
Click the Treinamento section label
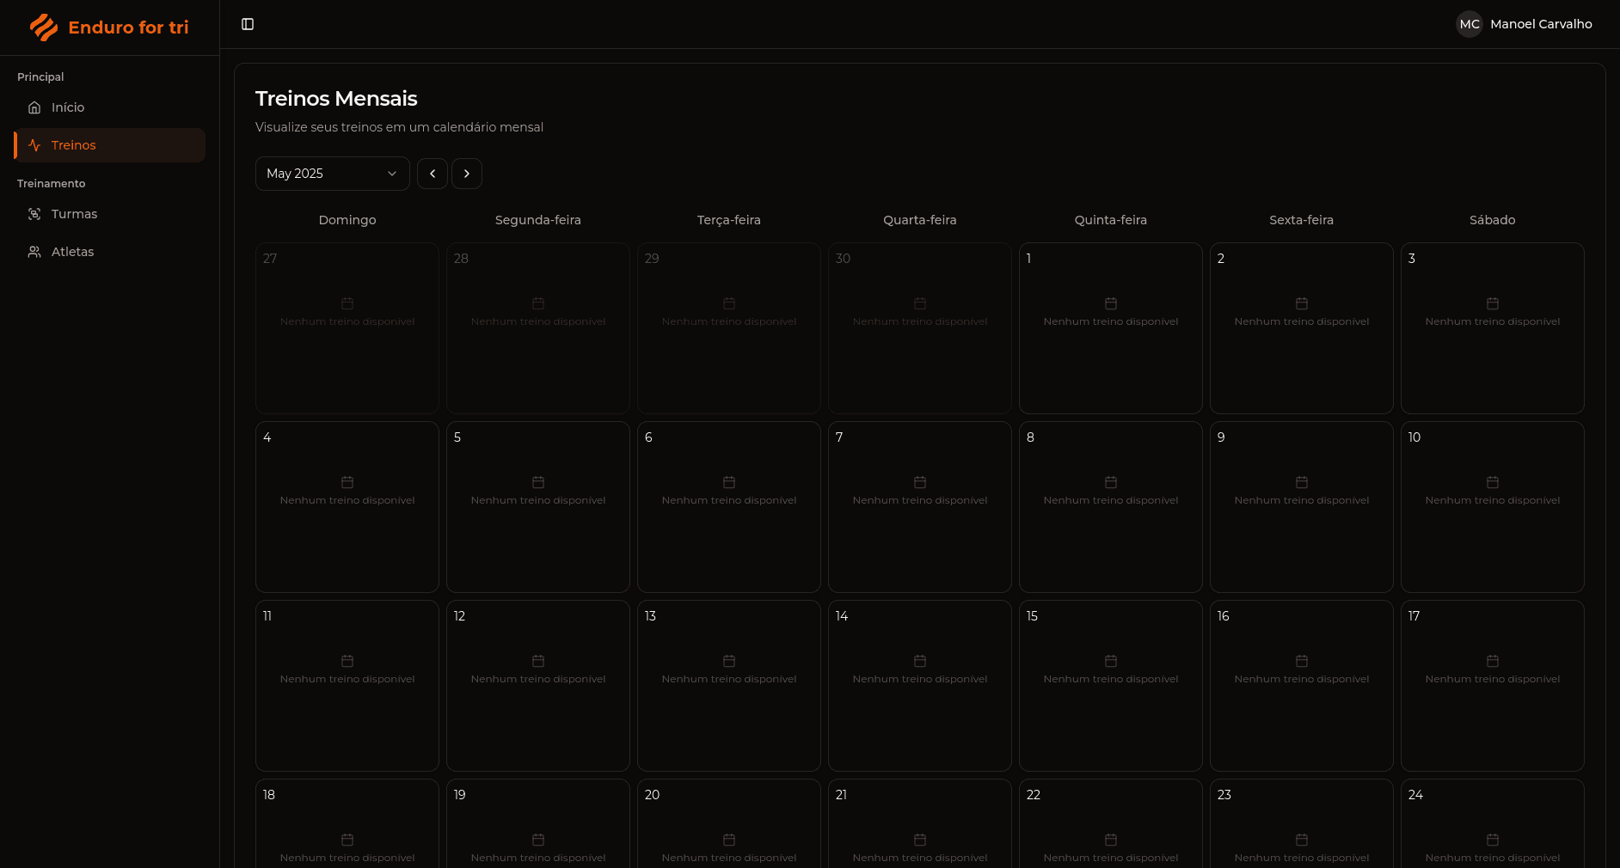(x=52, y=184)
